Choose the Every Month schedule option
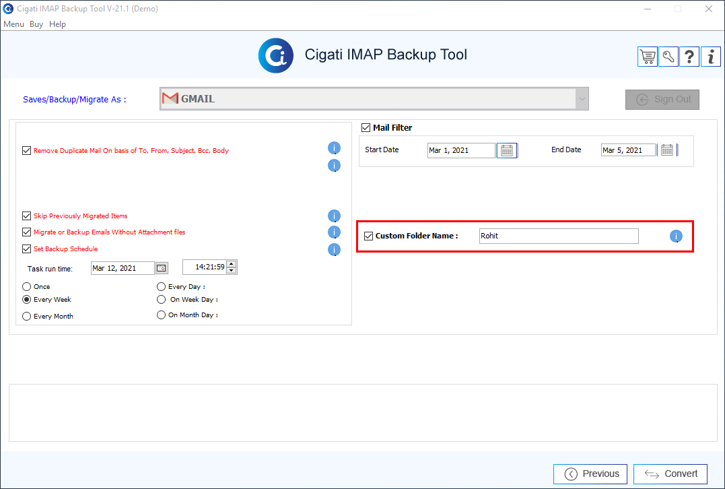This screenshot has width=725, height=489. tap(27, 317)
